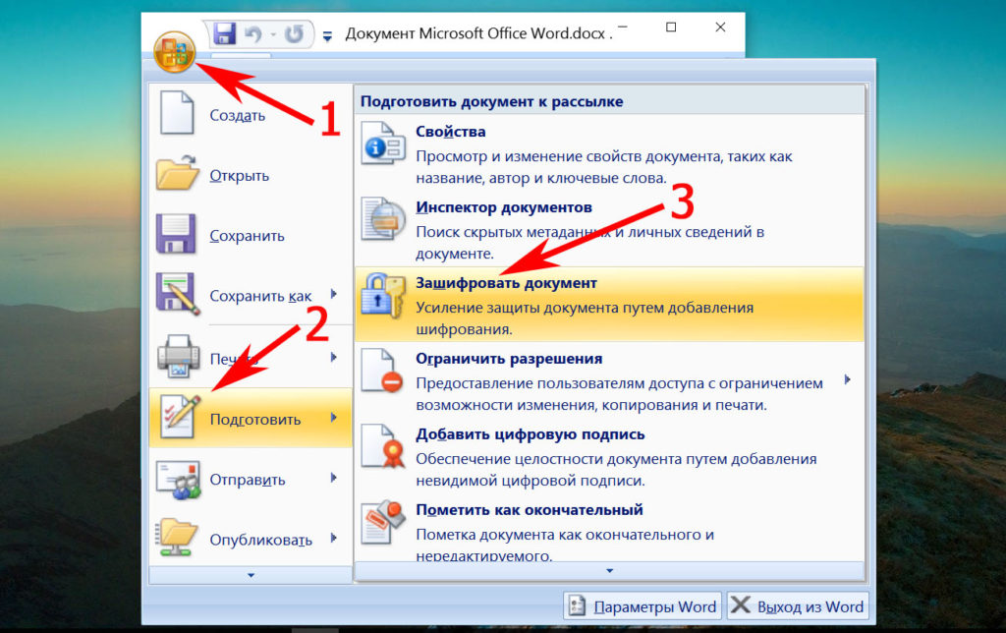Expand the Restrict Permissions submenu arrow
This screenshot has height=633, width=1006.
tap(847, 378)
